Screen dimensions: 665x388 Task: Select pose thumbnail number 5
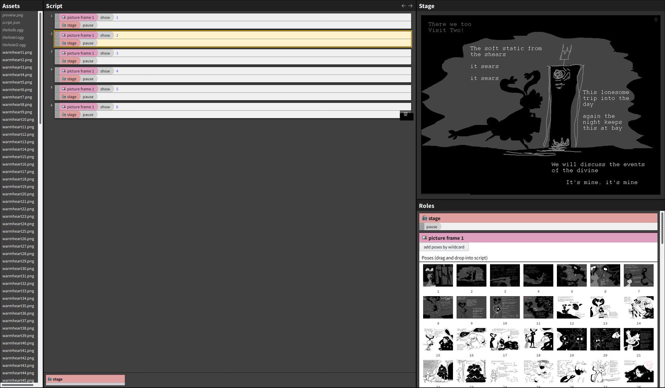(571, 275)
